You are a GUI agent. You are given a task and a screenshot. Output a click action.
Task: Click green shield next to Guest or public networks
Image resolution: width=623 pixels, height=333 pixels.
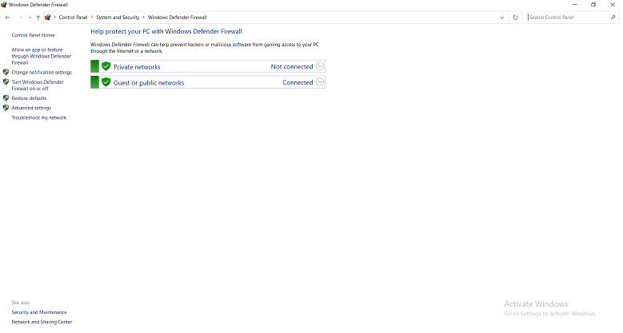[x=106, y=82]
